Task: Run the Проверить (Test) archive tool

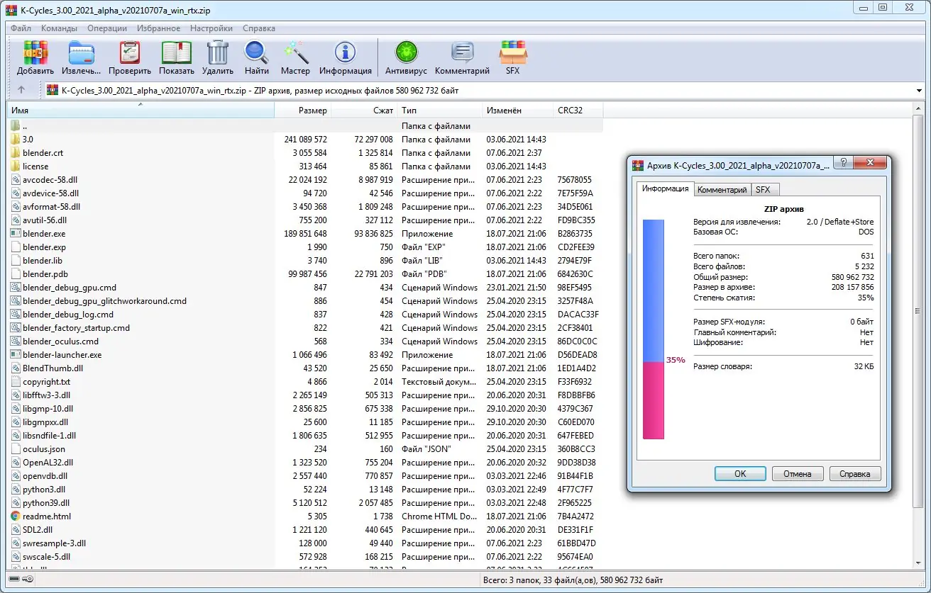Action: click(130, 52)
